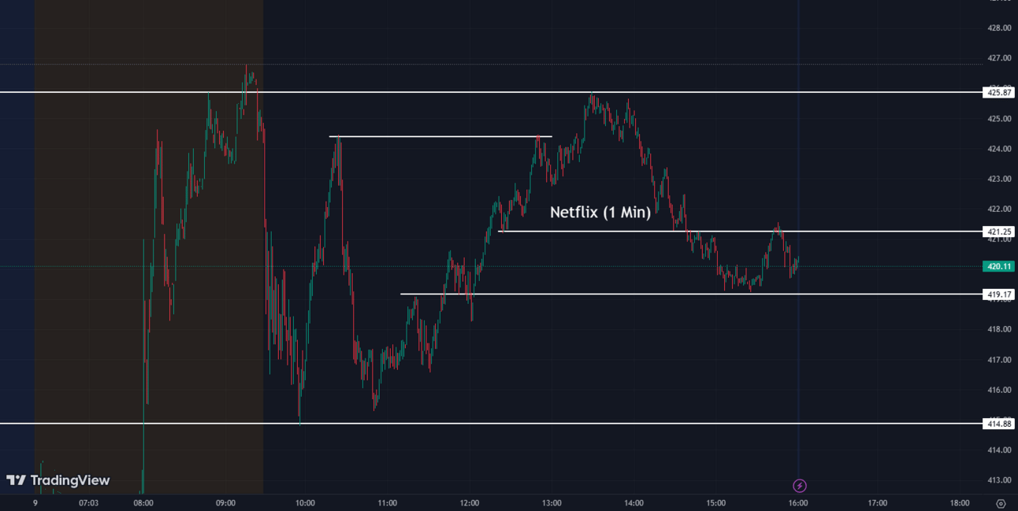Image resolution: width=1018 pixels, height=511 pixels.
Task: Click the date 9 label on time axis
Action: point(35,503)
